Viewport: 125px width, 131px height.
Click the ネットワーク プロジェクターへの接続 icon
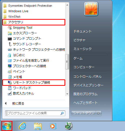10,50
